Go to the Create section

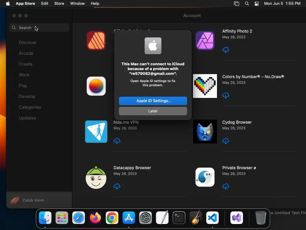click(26, 64)
